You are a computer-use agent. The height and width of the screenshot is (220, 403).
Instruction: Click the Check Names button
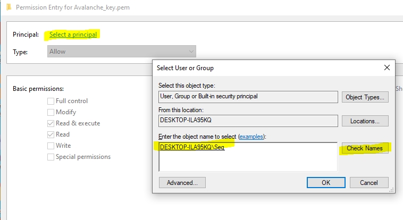365,148
